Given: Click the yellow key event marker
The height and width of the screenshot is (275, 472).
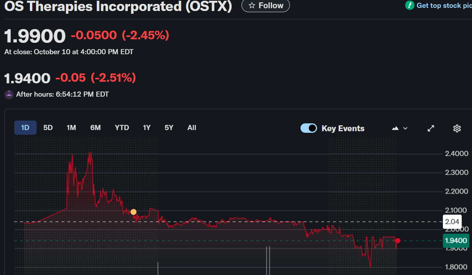Looking at the screenshot, I should [x=133, y=212].
